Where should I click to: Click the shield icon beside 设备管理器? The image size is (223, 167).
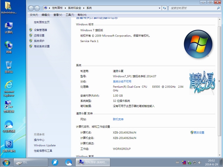pyautogui.click(x=31, y=30)
